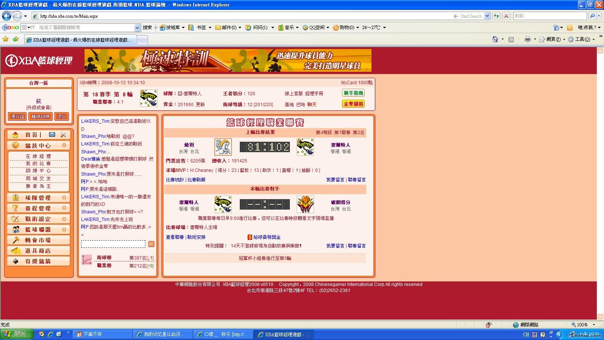Click the 升級成會員 link
Viewport: 604px width, 340px height.
39,108
